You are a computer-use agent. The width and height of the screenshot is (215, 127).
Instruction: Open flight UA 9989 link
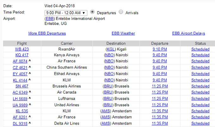(x=20, y=105)
